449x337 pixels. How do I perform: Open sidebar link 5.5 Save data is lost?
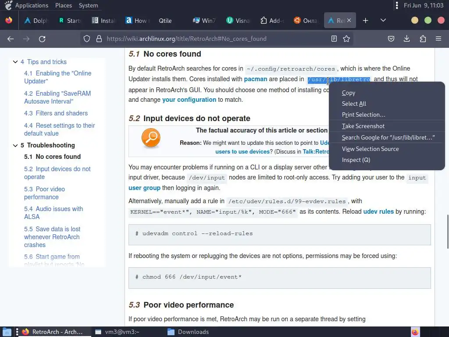(x=52, y=237)
